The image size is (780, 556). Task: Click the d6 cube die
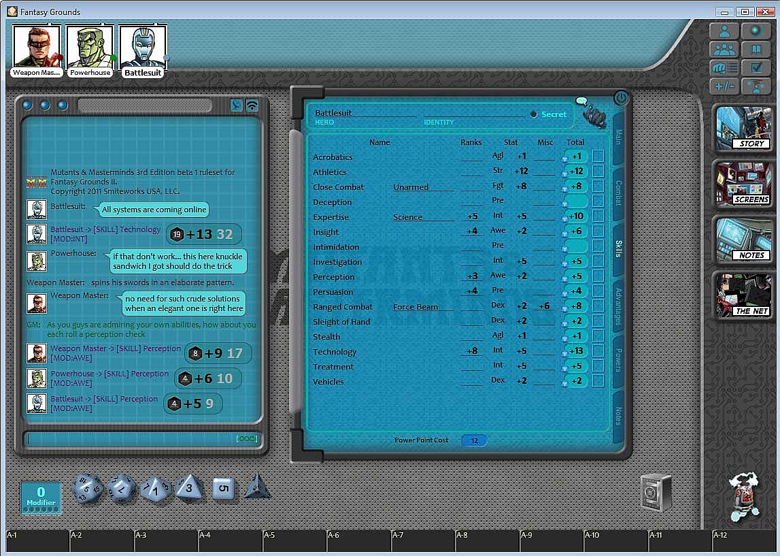[223, 489]
